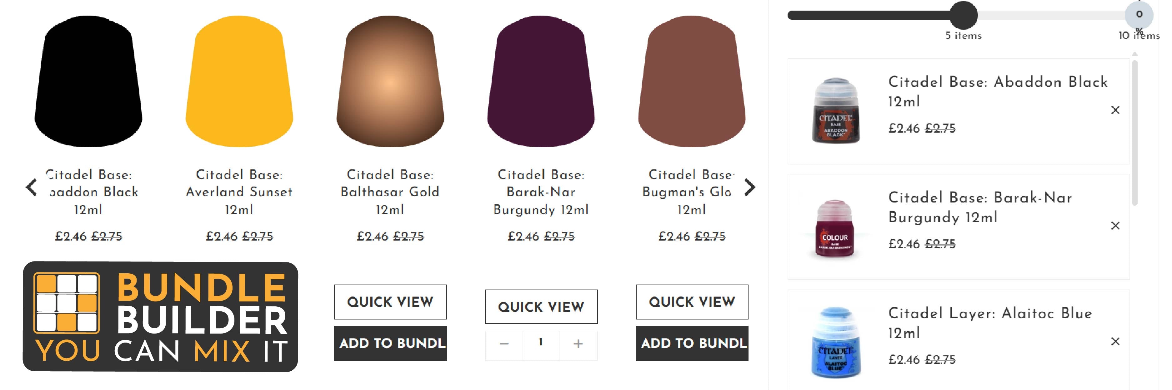Screen dimensions: 1172x390
Task: Increase Barak-Nar Burgundy quantity with plus
Action: pyautogui.click(x=578, y=344)
